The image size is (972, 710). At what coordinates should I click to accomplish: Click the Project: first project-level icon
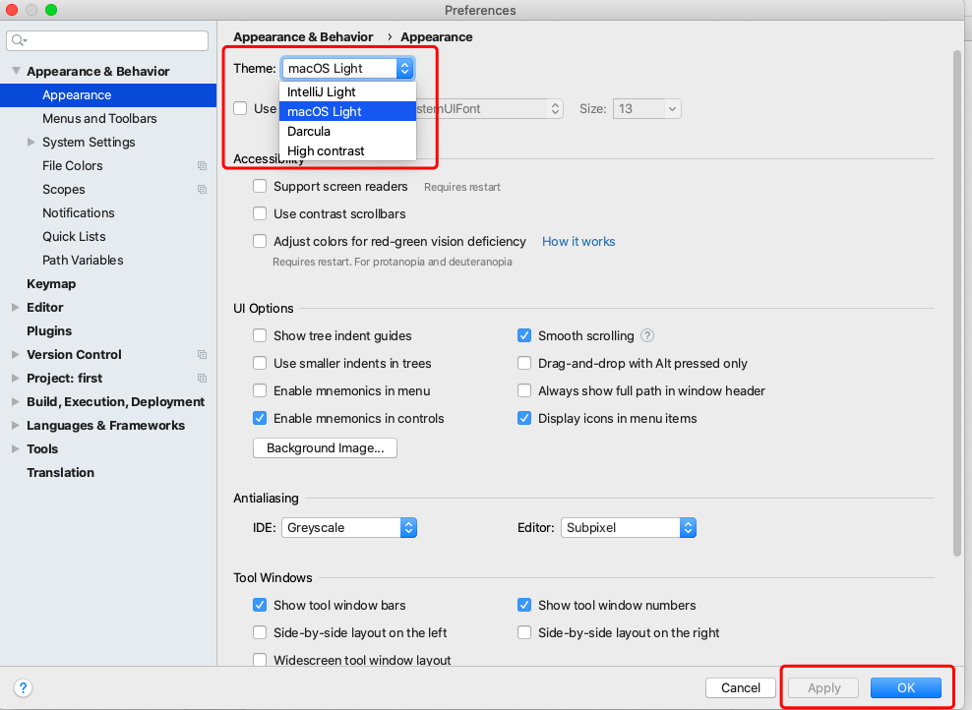(202, 378)
